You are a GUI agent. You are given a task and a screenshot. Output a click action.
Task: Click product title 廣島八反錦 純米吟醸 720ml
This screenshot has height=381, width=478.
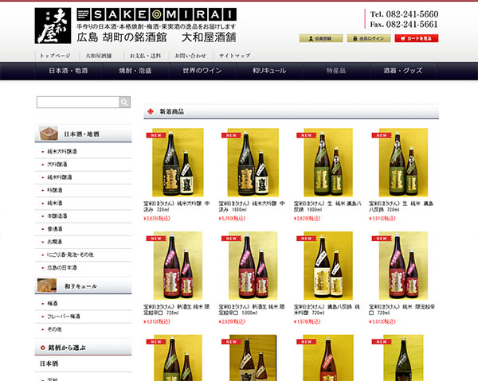(327, 309)
